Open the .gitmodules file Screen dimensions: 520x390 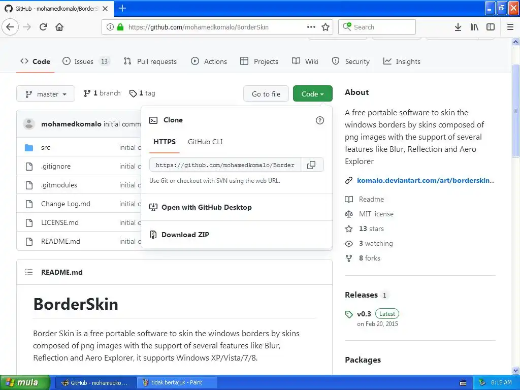59,185
